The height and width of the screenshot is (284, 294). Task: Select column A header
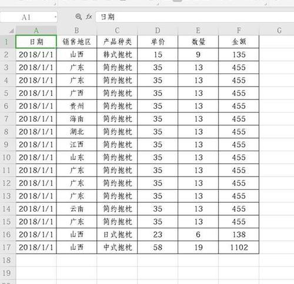[36, 31]
